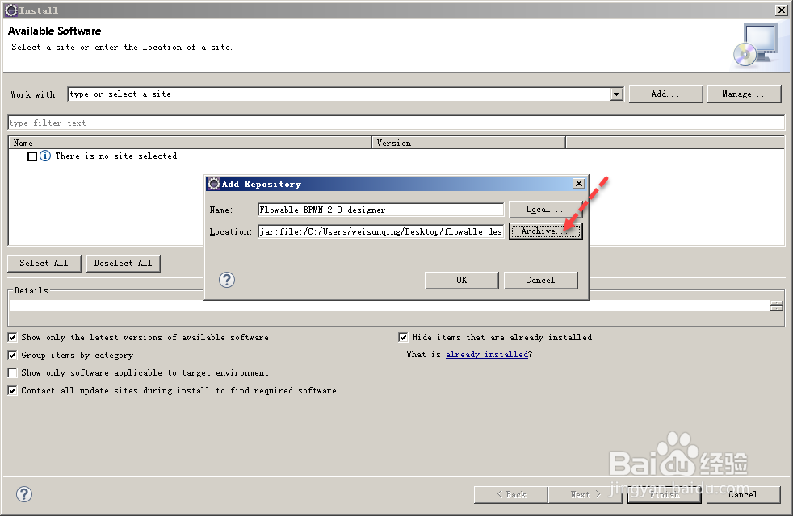Click the Name field in Add Repository
Image resolution: width=793 pixels, height=516 pixels.
tap(381, 210)
